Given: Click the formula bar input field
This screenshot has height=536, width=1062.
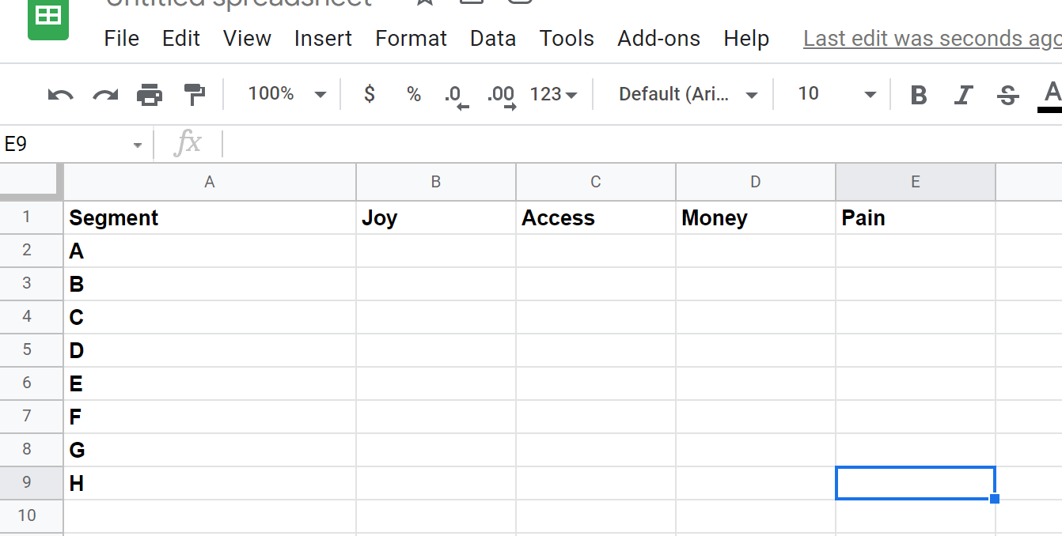Looking at the screenshot, I should [643, 144].
